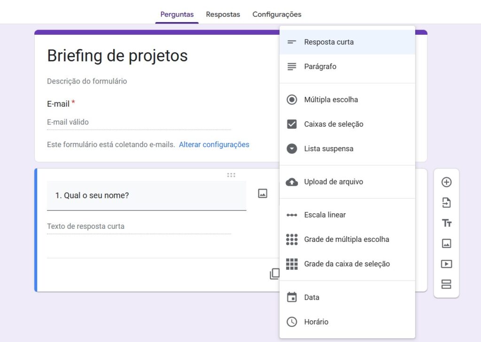The width and height of the screenshot is (481, 342).
Task: Select Escala linear option
Action: pyautogui.click(x=325, y=215)
